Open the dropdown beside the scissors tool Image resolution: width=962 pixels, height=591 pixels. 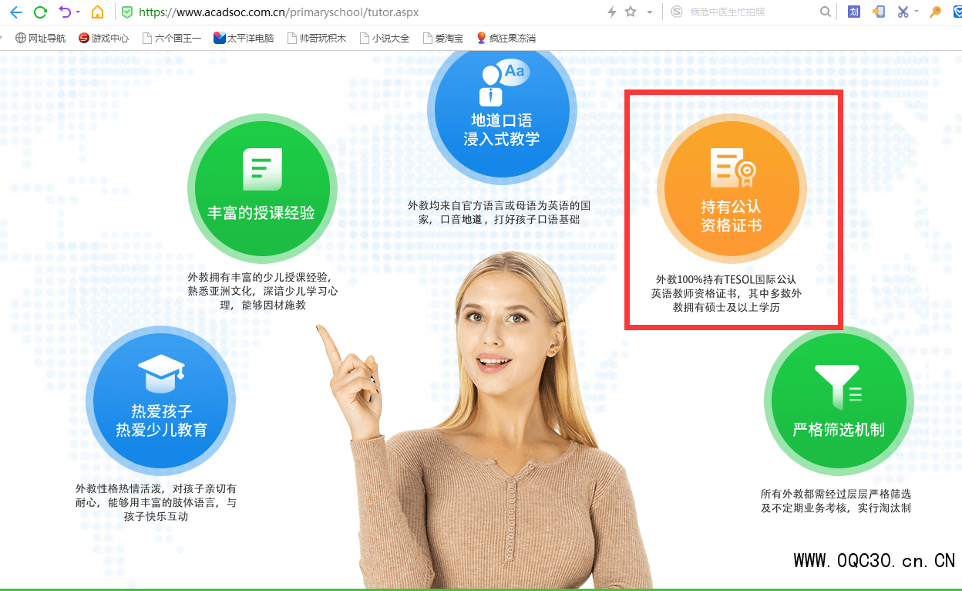[x=917, y=12]
